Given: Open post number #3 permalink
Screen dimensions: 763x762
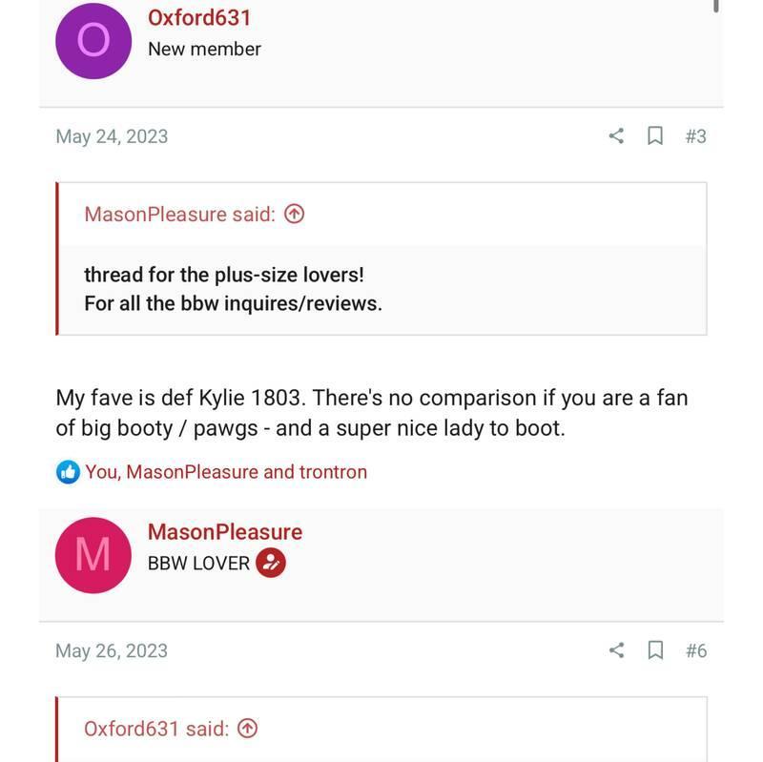Looking at the screenshot, I should click(695, 136).
